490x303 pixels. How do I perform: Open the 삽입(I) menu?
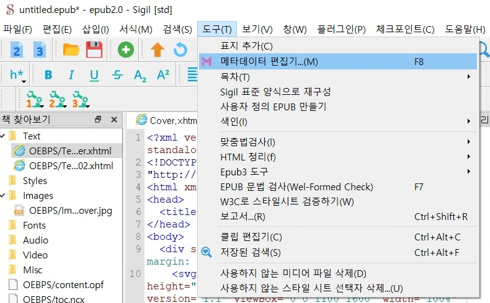(x=96, y=29)
